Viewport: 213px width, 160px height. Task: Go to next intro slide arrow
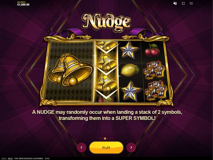tap(131, 147)
